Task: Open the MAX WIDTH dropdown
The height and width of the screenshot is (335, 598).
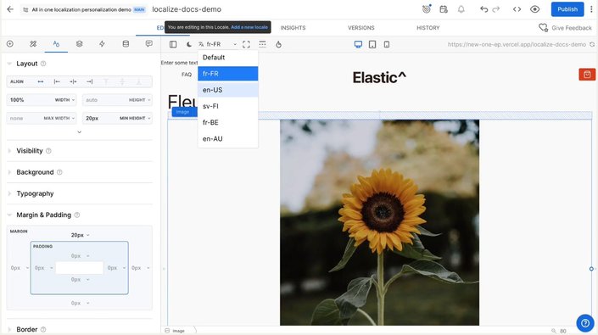Action: 59,118
